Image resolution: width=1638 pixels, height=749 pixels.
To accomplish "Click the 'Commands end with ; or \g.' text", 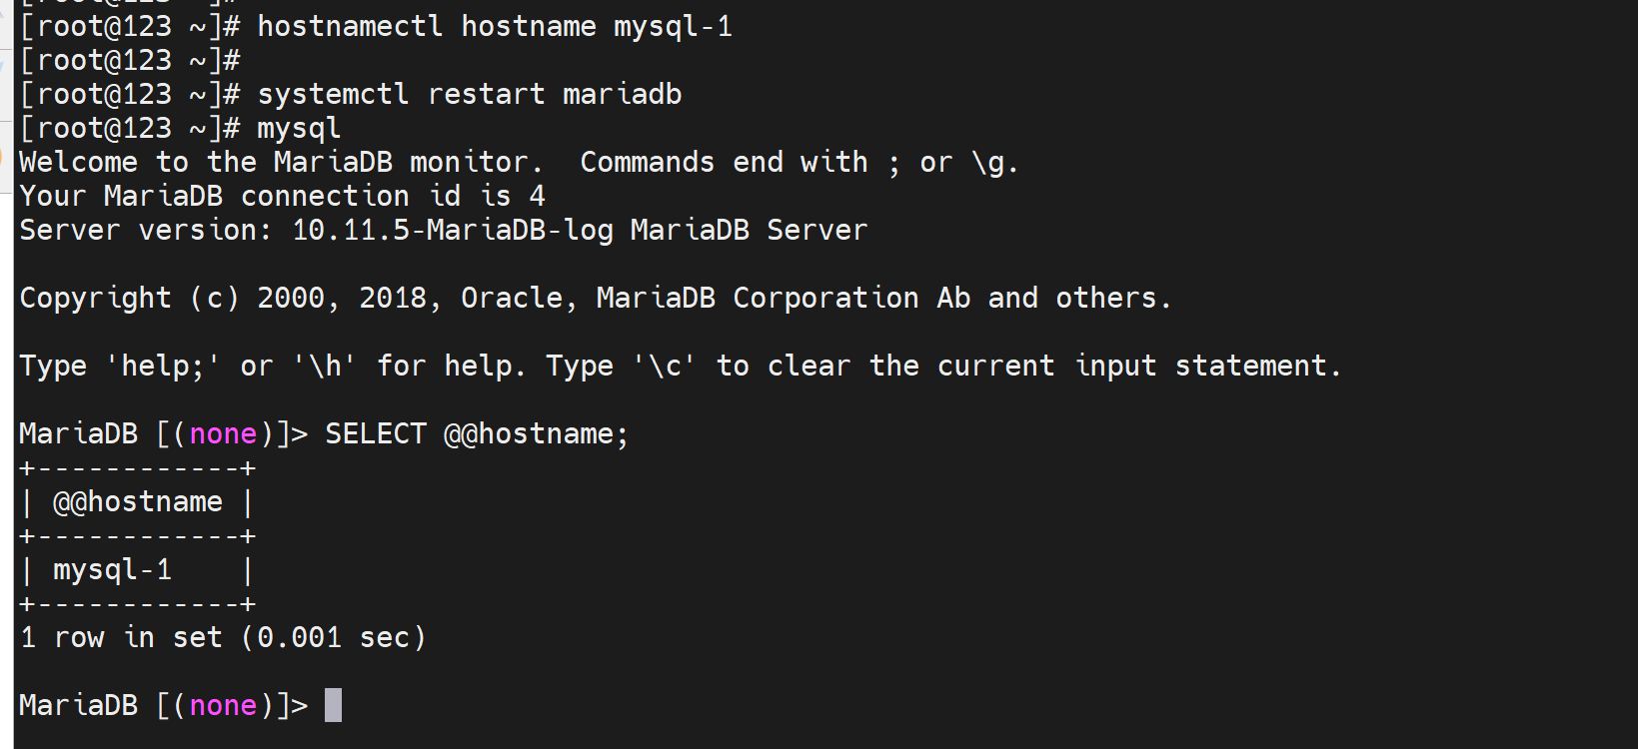I will coord(799,163).
